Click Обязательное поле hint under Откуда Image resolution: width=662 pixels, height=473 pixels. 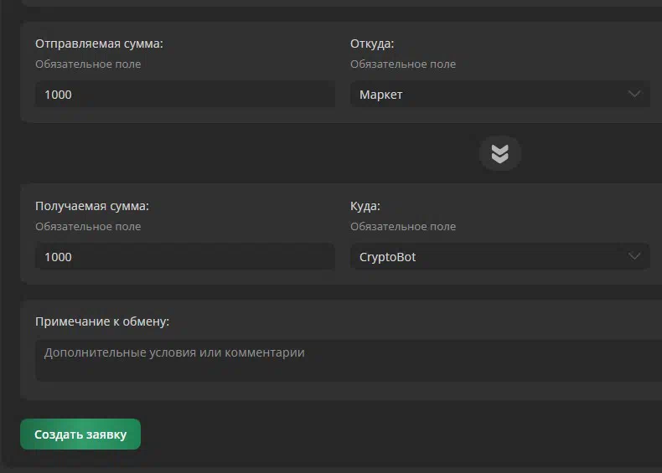403,64
